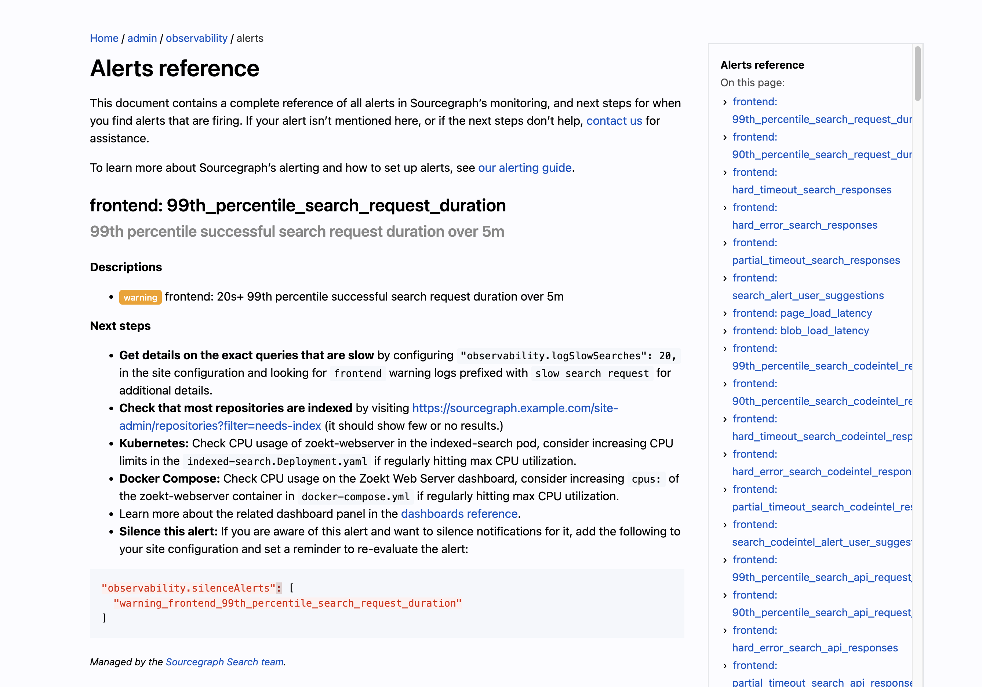
Task: Expand chevron beside frontend: partial_timeout_search_responses
Action: [x=724, y=243]
